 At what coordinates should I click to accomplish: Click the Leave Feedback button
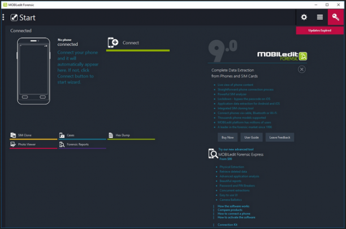[280, 137]
